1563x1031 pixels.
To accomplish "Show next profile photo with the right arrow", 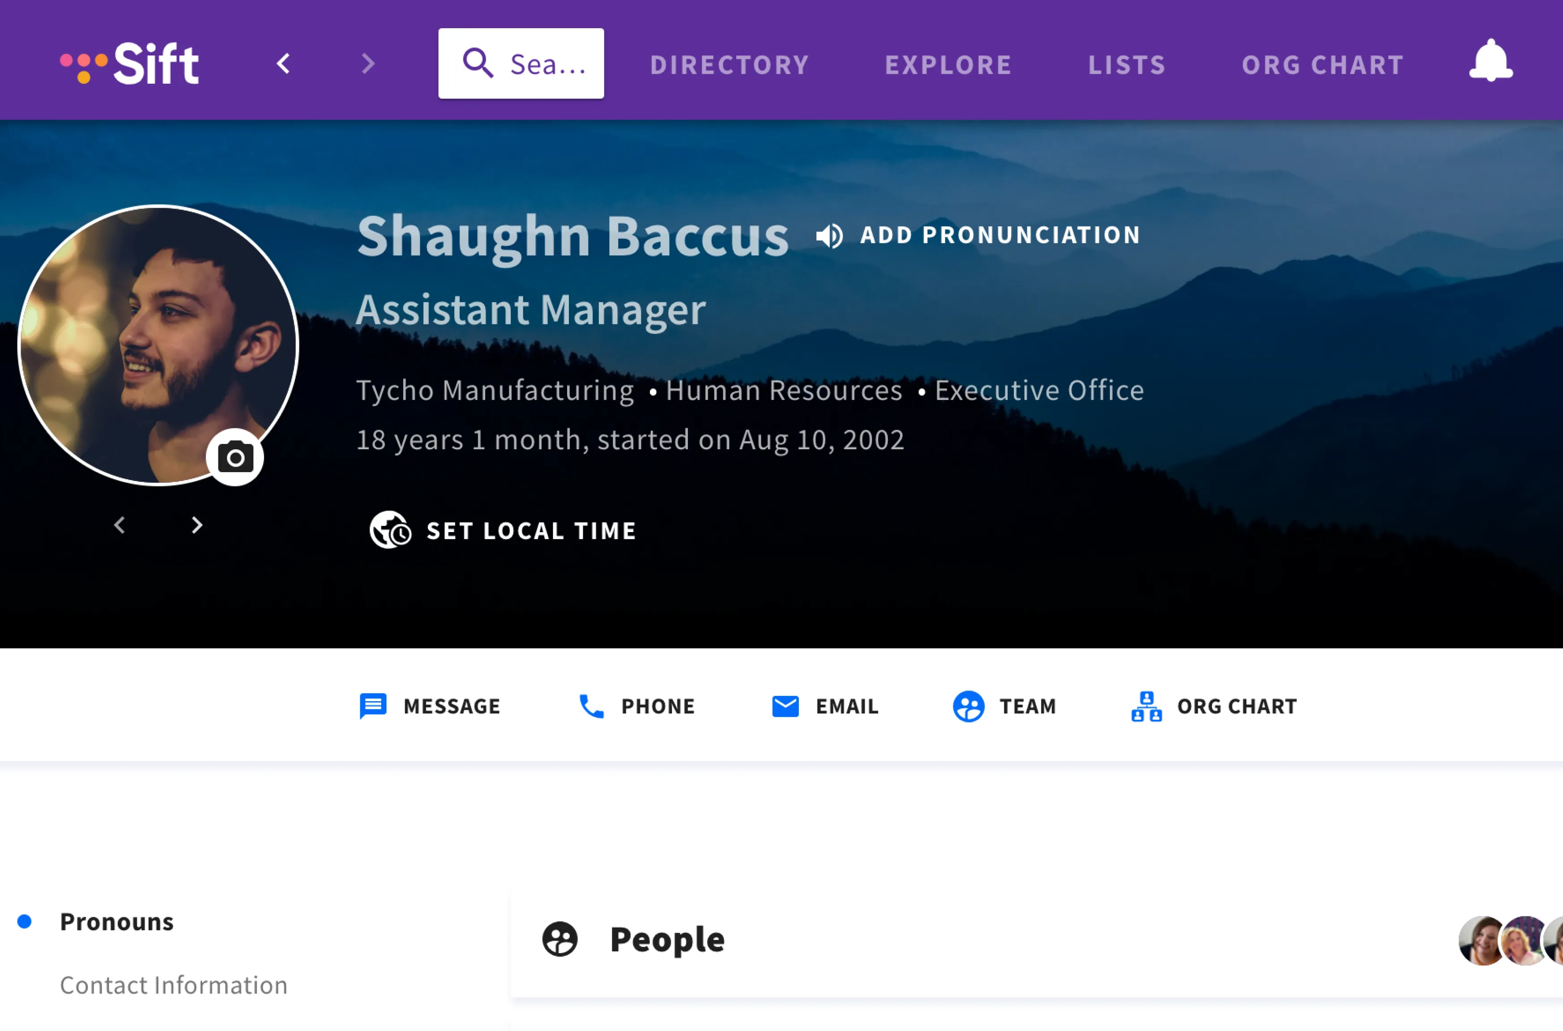I will tap(196, 525).
